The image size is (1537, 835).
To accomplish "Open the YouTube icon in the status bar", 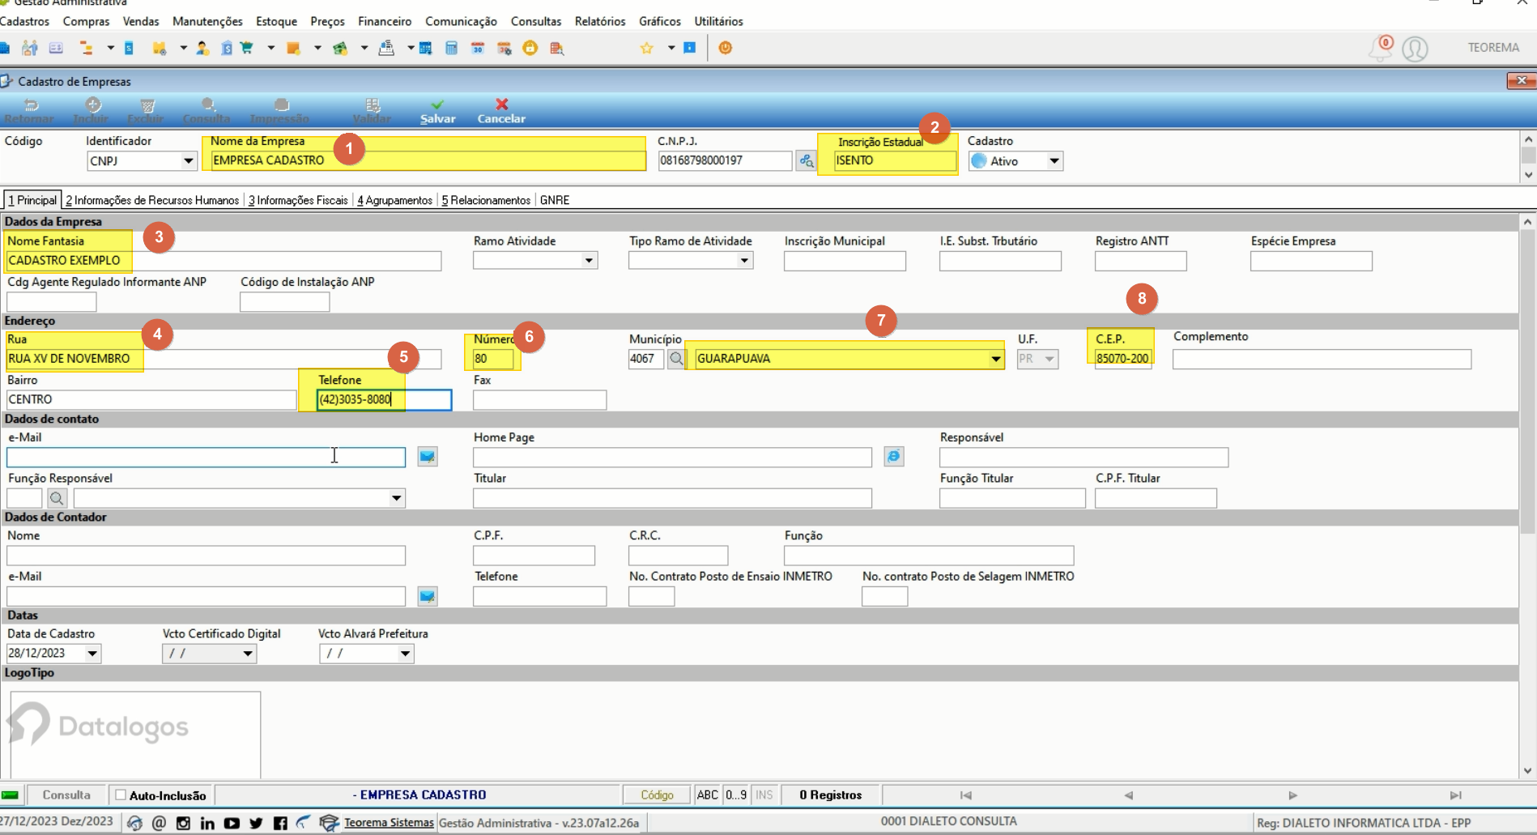I will [232, 823].
